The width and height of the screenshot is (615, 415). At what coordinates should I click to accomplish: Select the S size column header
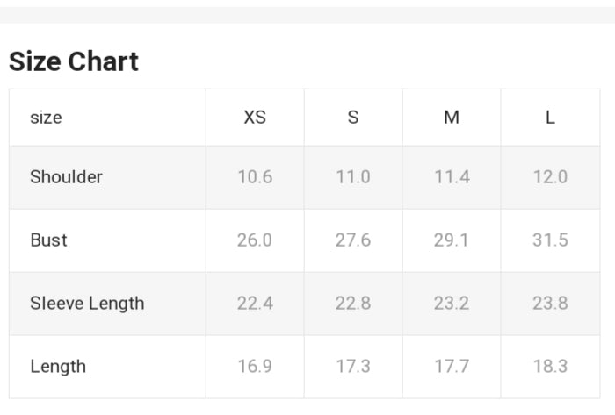pyautogui.click(x=353, y=118)
